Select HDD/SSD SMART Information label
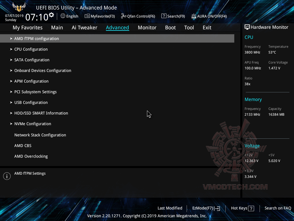The height and width of the screenshot is (221, 294). 41,113
